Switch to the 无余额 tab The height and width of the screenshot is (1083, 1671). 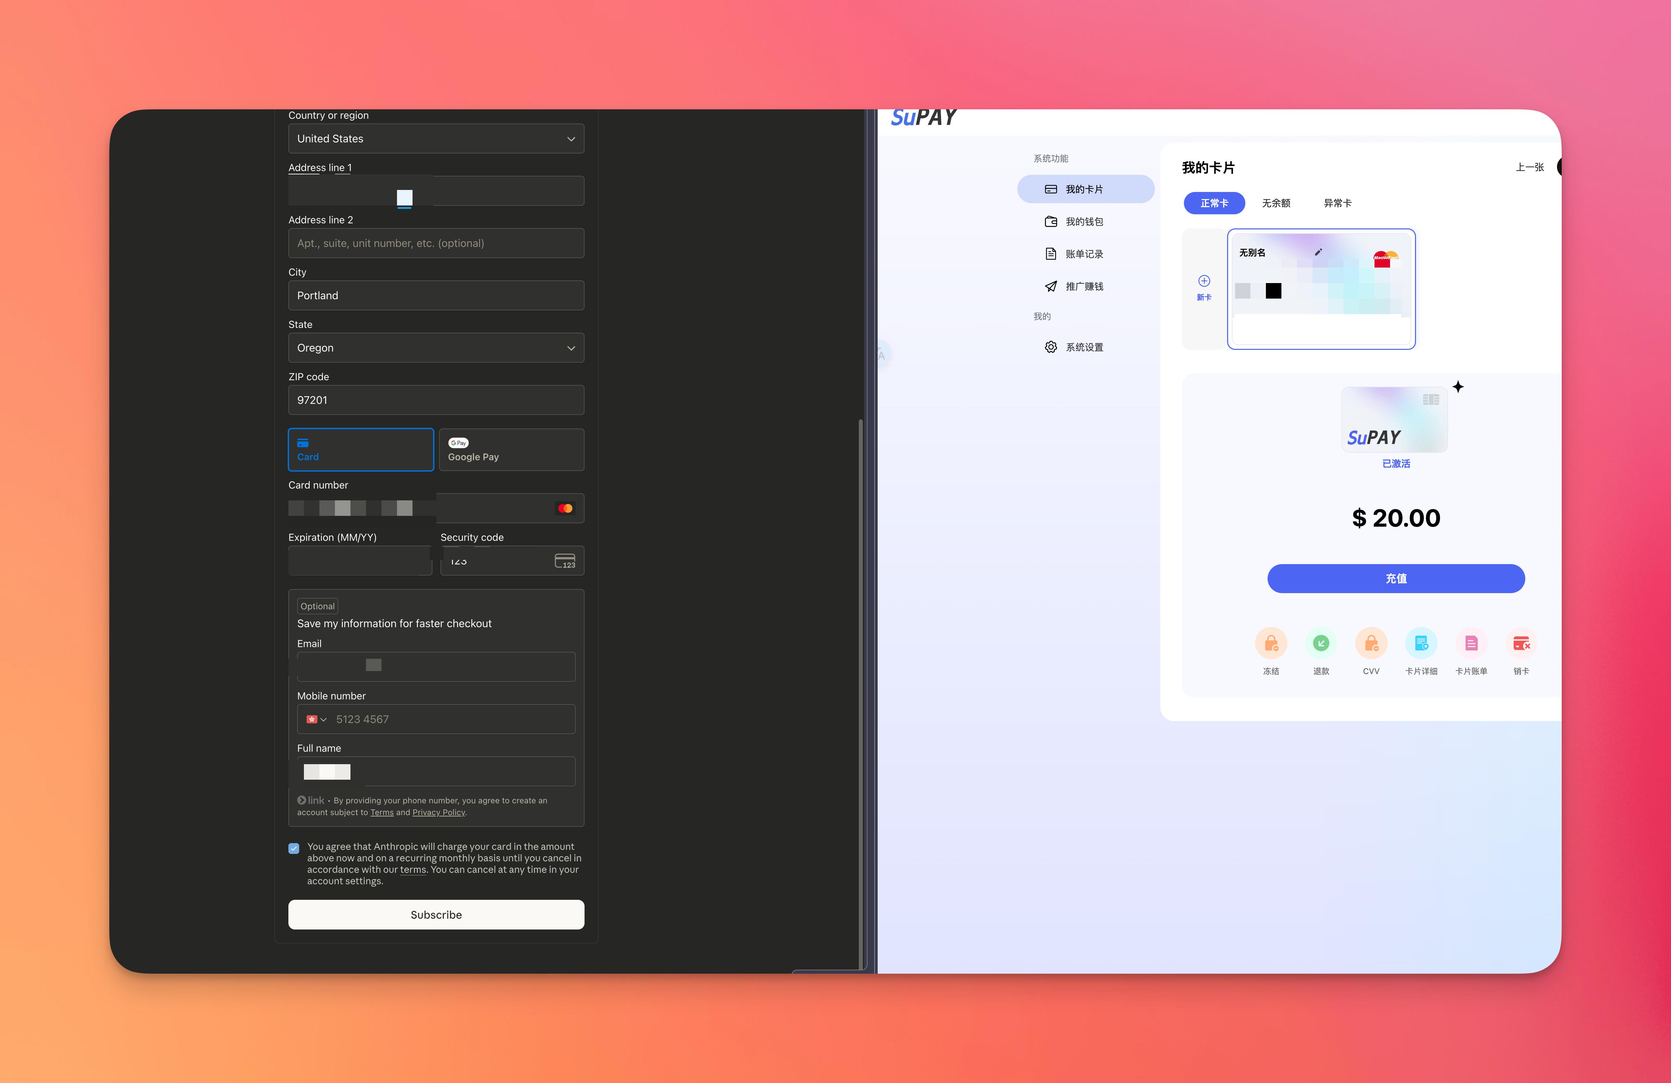[1276, 203]
